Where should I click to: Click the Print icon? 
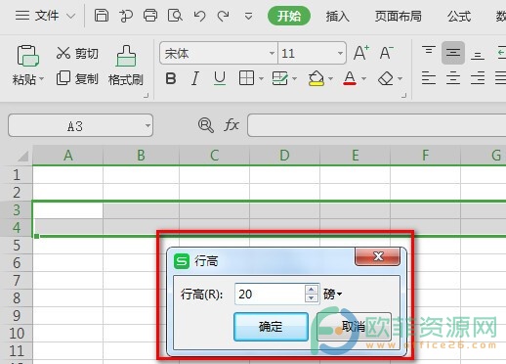click(x=150, y=16)
